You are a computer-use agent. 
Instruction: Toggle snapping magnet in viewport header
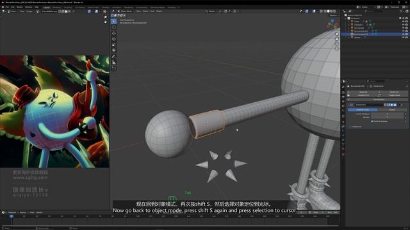(225, 11)
